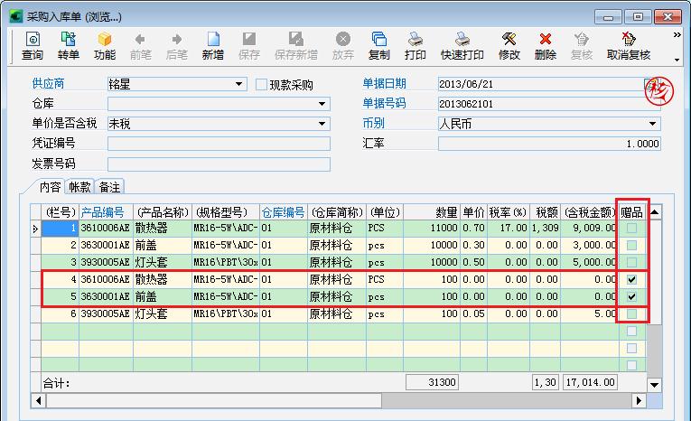Image resolution: width=691 pixels, height=421 pixels.
Task: Toggle 赠品 checkbox in first empty row
Action: [x=631, y=331]
